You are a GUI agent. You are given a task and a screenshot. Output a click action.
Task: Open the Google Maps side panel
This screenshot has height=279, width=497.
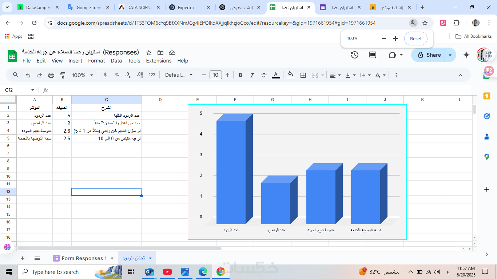coord(487,157)
